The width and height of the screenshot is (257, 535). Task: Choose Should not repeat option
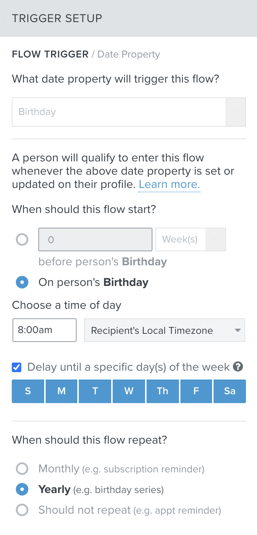[22, 510]
